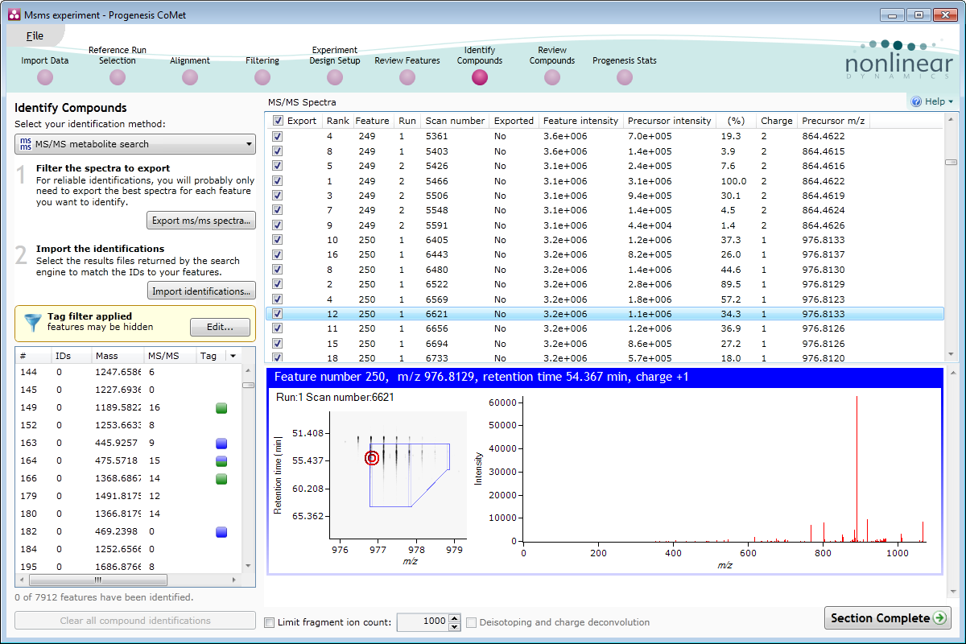Click the blue tag of feature 182

click(x=221, y=532)
